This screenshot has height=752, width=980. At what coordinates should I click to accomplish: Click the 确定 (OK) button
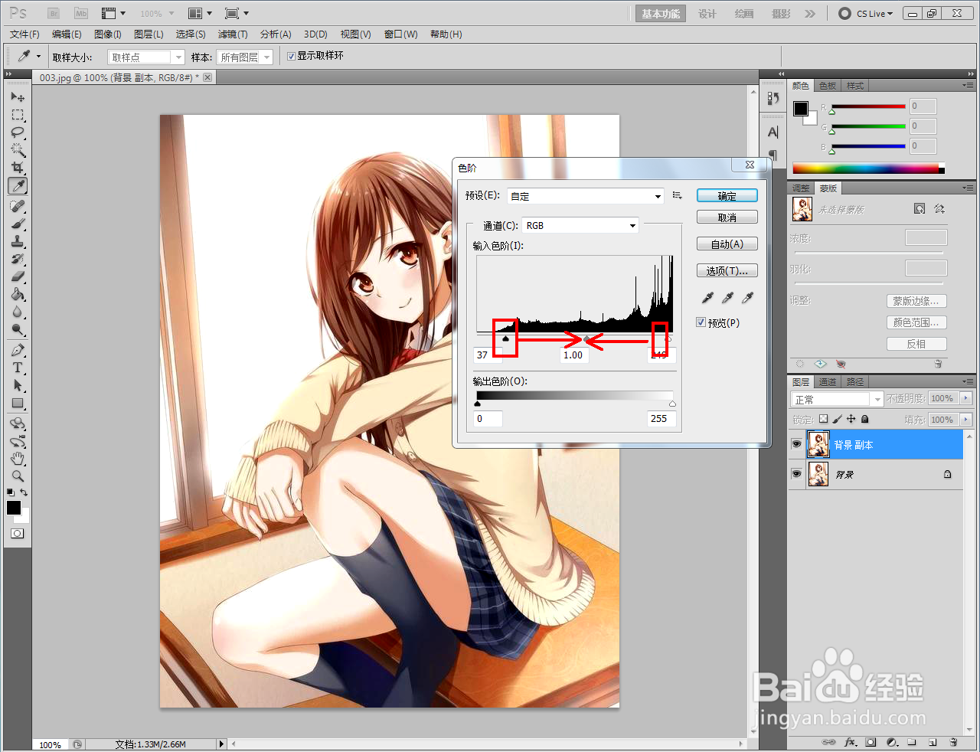[x=727, y=196]
